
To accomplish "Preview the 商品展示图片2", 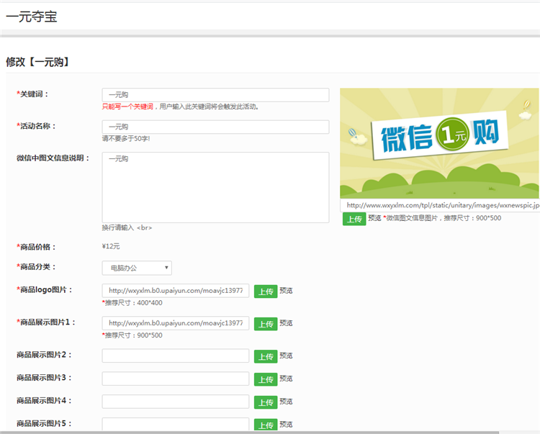I will pyautogui.click(x=286, y=356).
